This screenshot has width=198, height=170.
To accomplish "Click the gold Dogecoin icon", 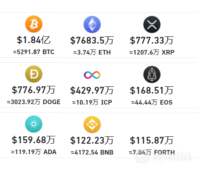I will (x=34, y=74).
